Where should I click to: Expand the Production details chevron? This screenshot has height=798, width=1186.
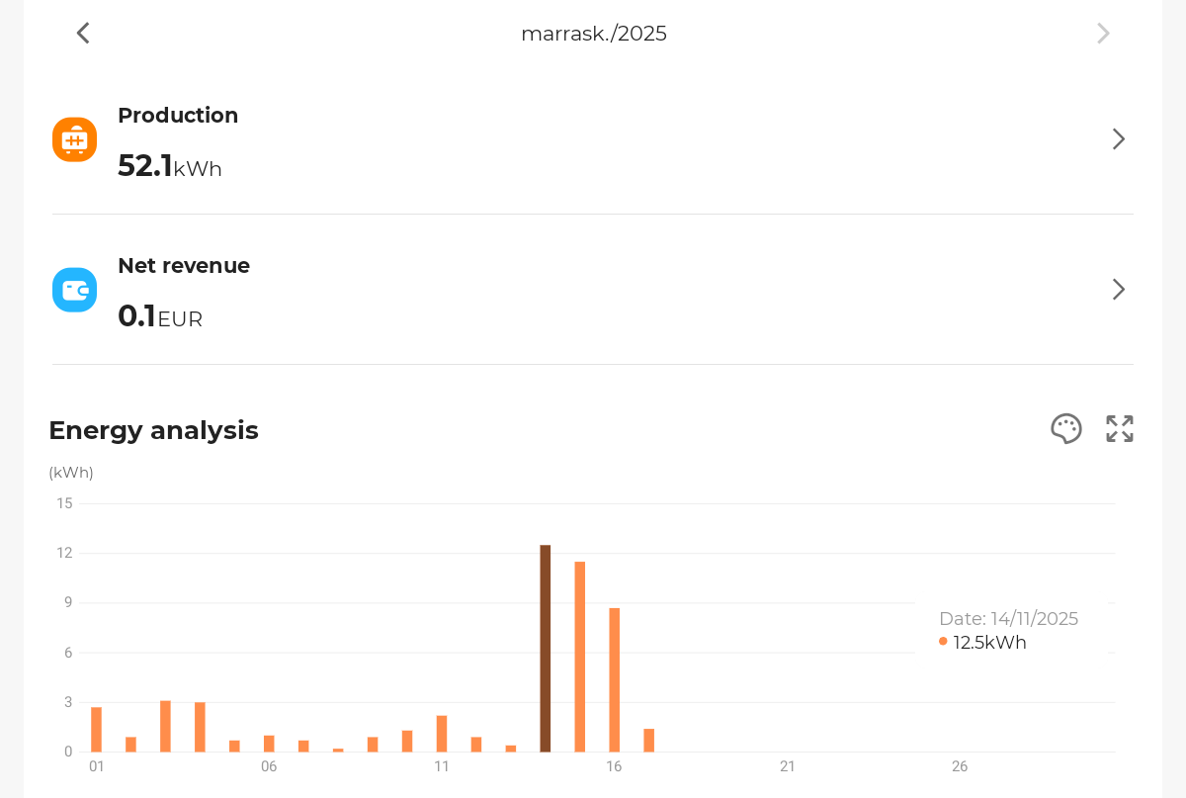point(1118,139)
